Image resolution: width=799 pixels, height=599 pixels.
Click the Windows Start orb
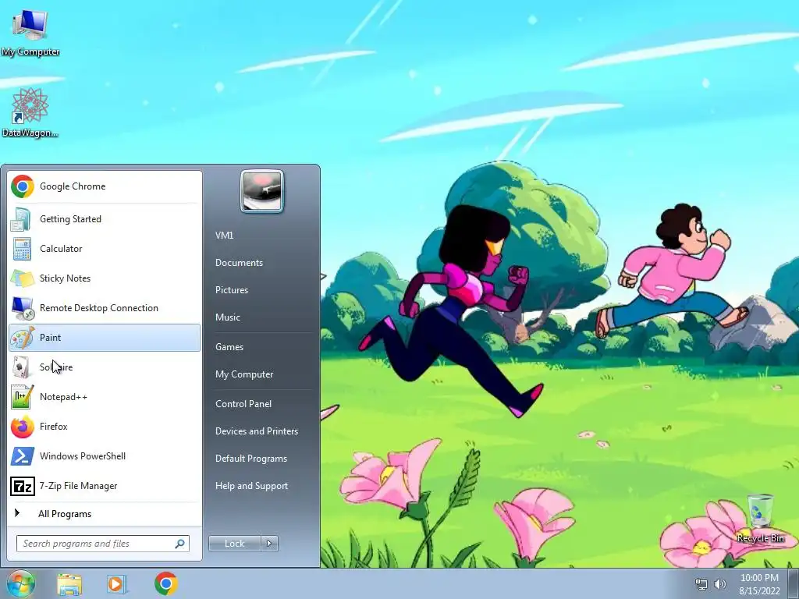click(x=21, y=583)
